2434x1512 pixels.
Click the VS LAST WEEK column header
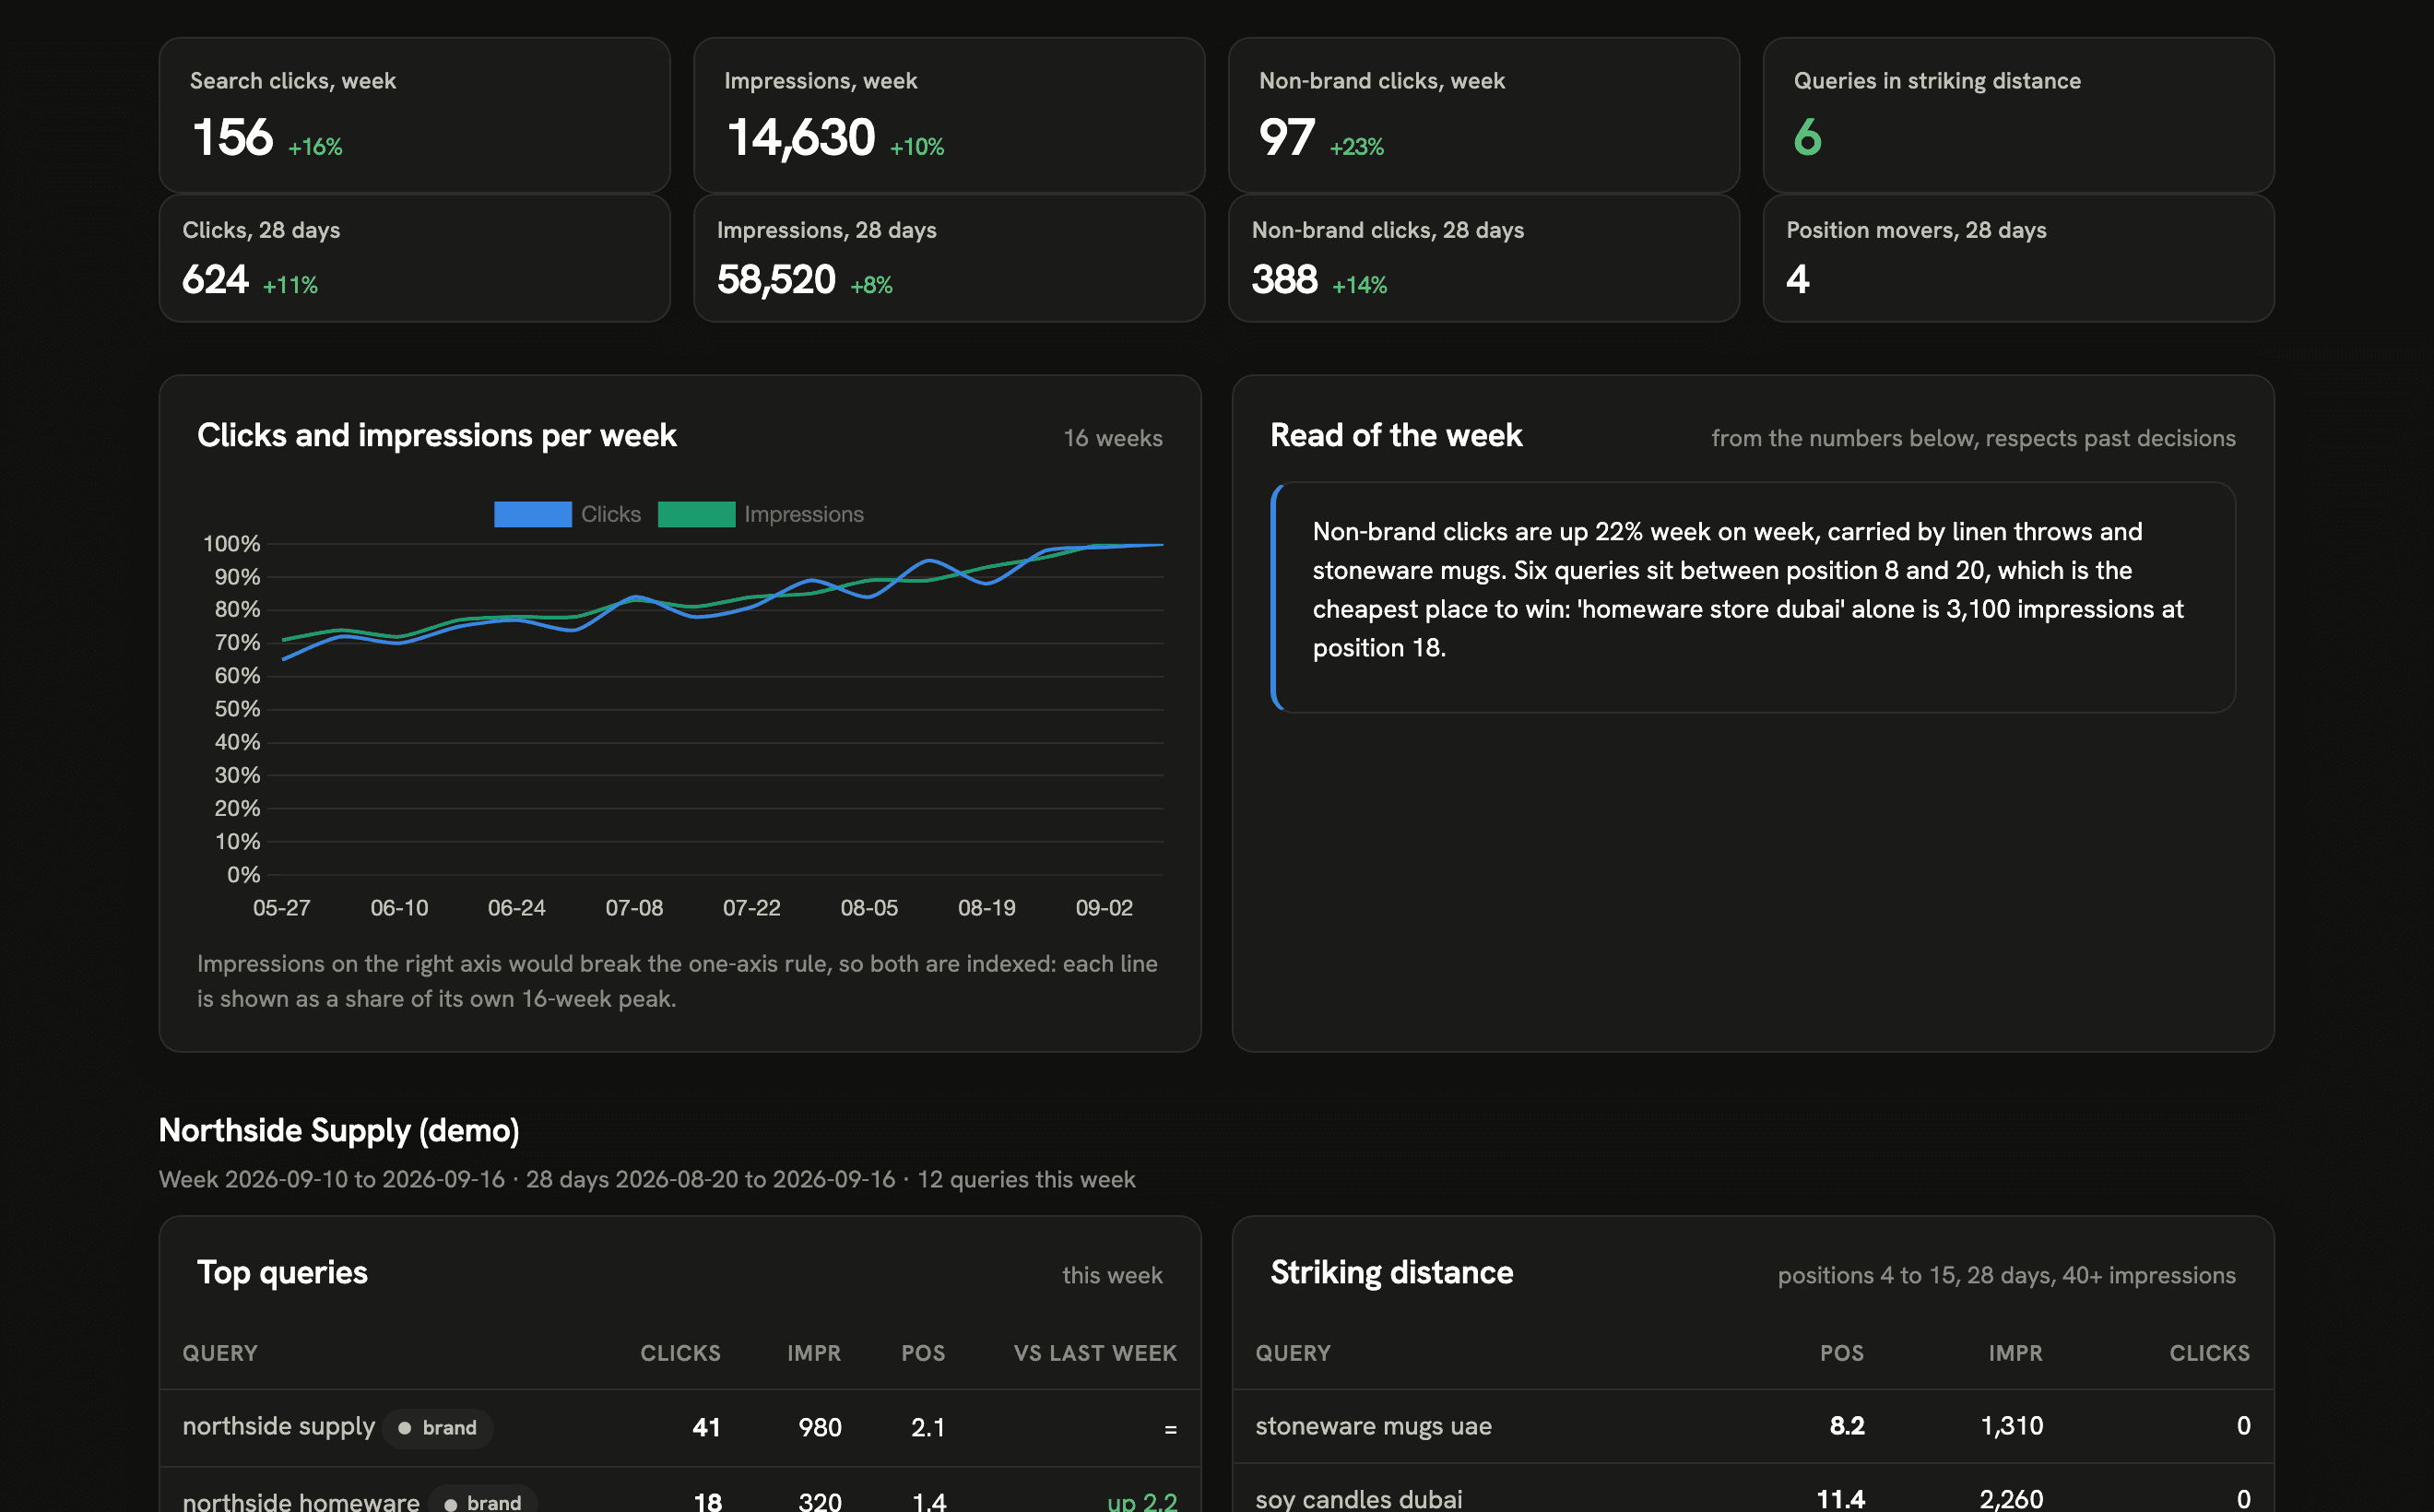1095,1353
